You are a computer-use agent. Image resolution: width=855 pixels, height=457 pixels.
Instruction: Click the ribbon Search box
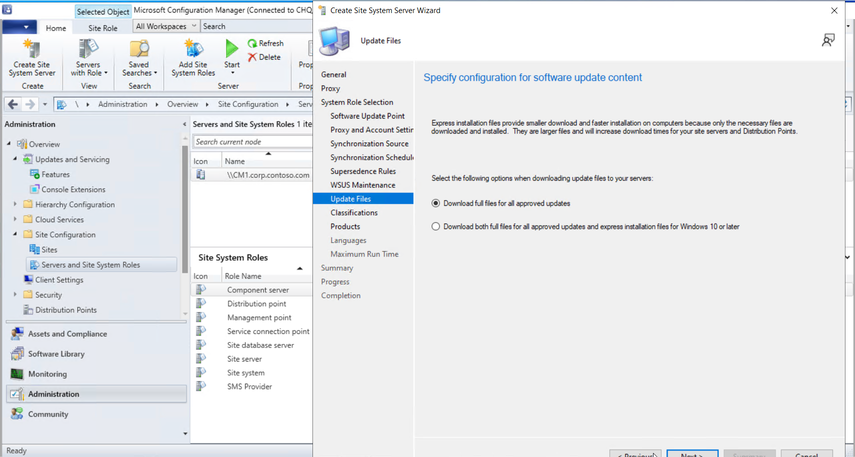click(x=256, y=26)
